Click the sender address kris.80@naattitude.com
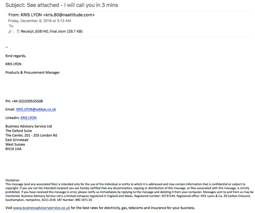Viewport: 255px width, 213px height. tap(69, 15)
